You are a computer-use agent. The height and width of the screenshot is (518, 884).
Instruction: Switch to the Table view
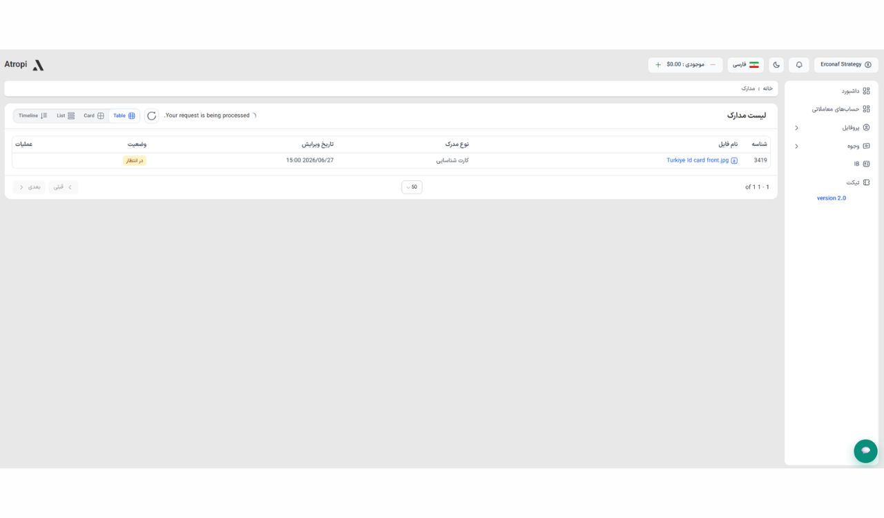pos(124,116)
